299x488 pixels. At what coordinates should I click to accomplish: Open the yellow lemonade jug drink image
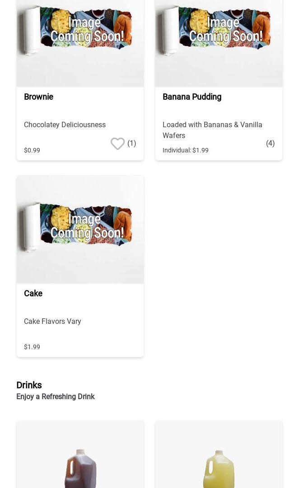click(x=219, y=469)
